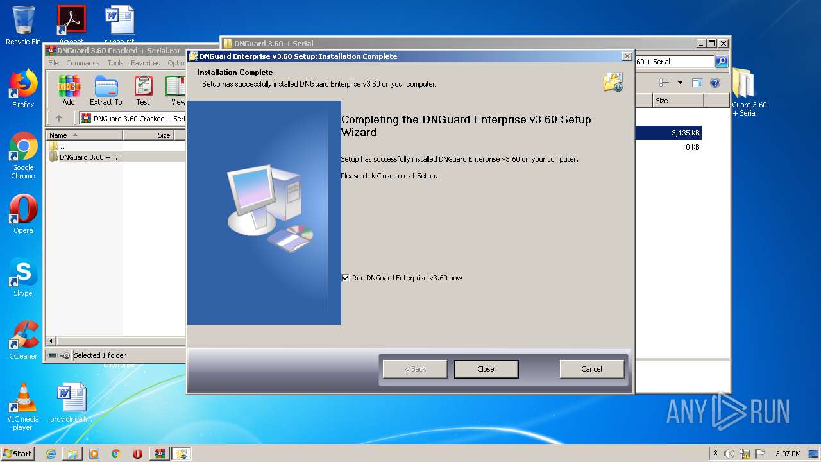Sort WinRAR list by Name column
This screenshot has height=462, width=821.
click(84, 135)
